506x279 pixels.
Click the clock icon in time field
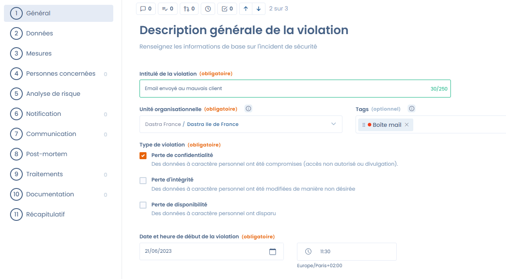coord(308,251)
